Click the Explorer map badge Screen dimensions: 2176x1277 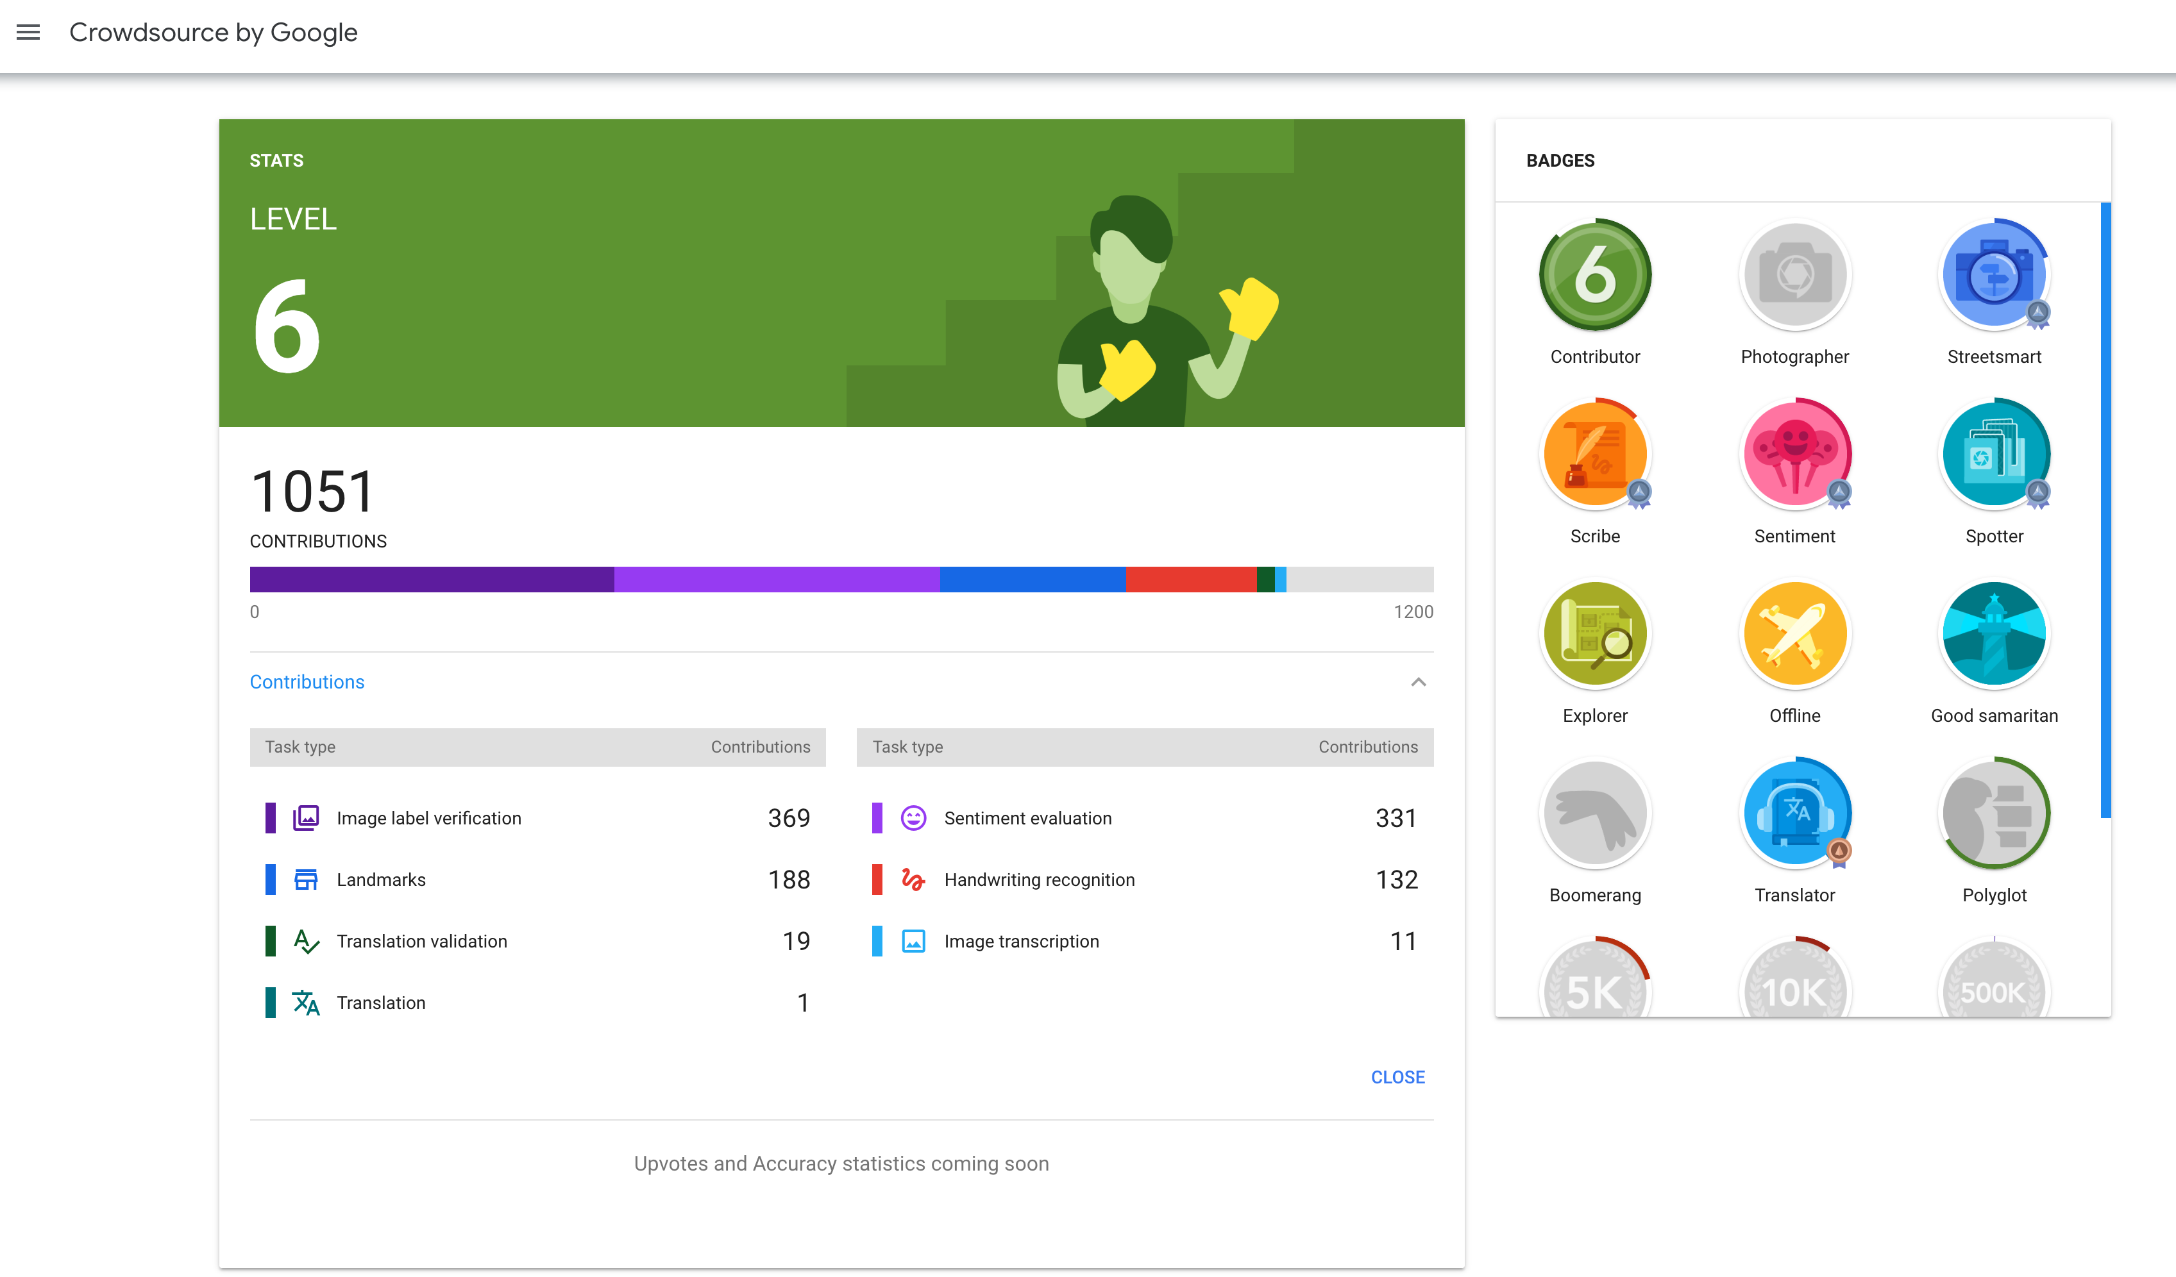tap(1595, 634)
